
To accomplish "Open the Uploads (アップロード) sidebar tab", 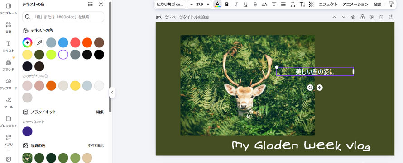I will pos(9,84).
